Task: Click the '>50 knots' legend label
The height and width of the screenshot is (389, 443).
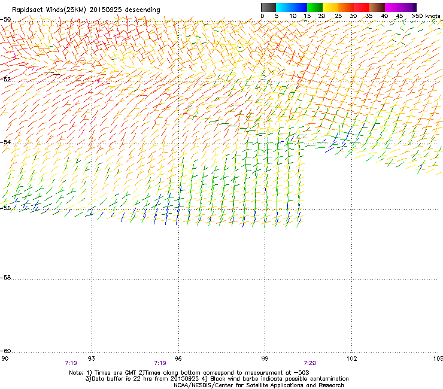Action: [x=426, y=16]
